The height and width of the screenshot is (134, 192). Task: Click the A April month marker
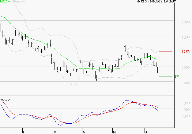[84, 132]
